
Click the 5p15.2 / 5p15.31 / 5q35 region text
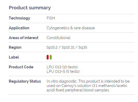point(67,47)
